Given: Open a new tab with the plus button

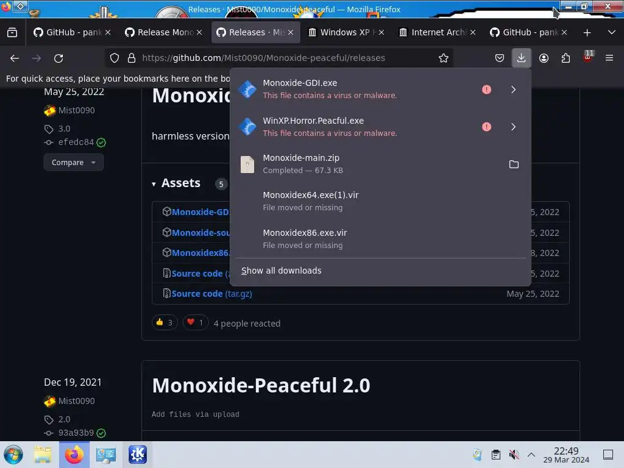Looking at the screenshot, I should click(587, 33).
